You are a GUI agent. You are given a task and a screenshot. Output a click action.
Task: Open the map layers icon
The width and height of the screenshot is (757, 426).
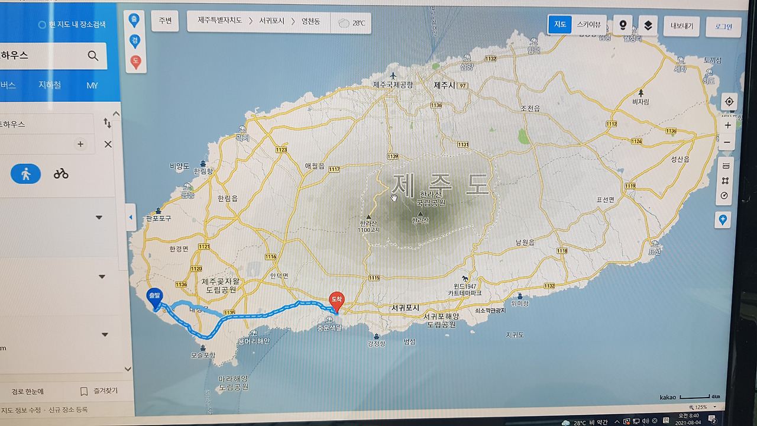(x=647, y=25)
